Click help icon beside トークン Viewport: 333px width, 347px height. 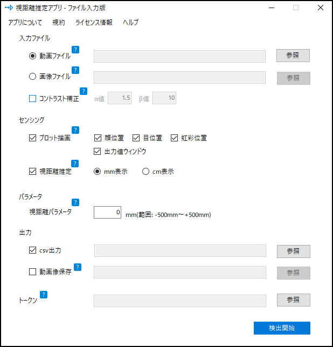point(44,295)
